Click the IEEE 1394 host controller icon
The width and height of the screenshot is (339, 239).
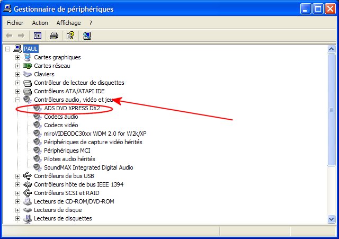(28, 184)
